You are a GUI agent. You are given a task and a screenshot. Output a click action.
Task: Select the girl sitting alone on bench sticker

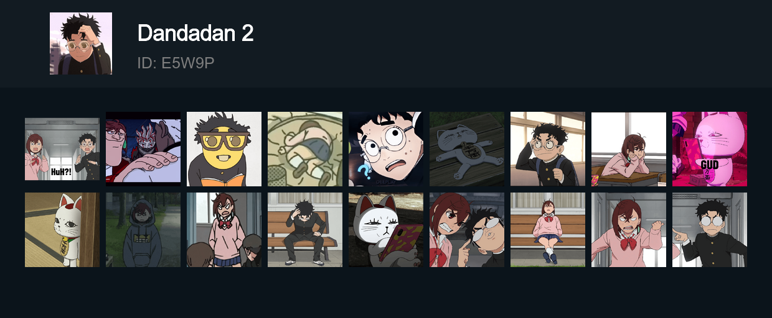pos(548,230)
